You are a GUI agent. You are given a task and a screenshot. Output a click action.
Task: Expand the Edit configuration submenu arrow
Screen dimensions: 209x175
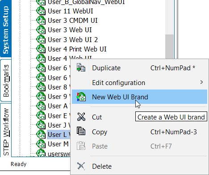(x=201, y=82)
